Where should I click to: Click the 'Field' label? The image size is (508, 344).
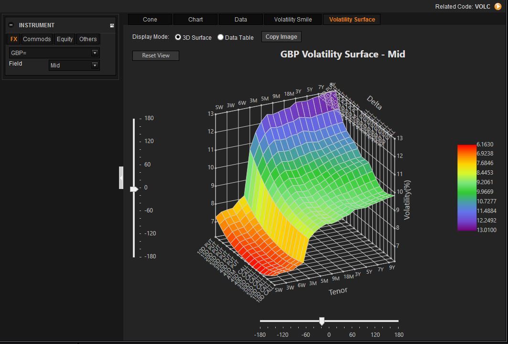tap(16, 64)
